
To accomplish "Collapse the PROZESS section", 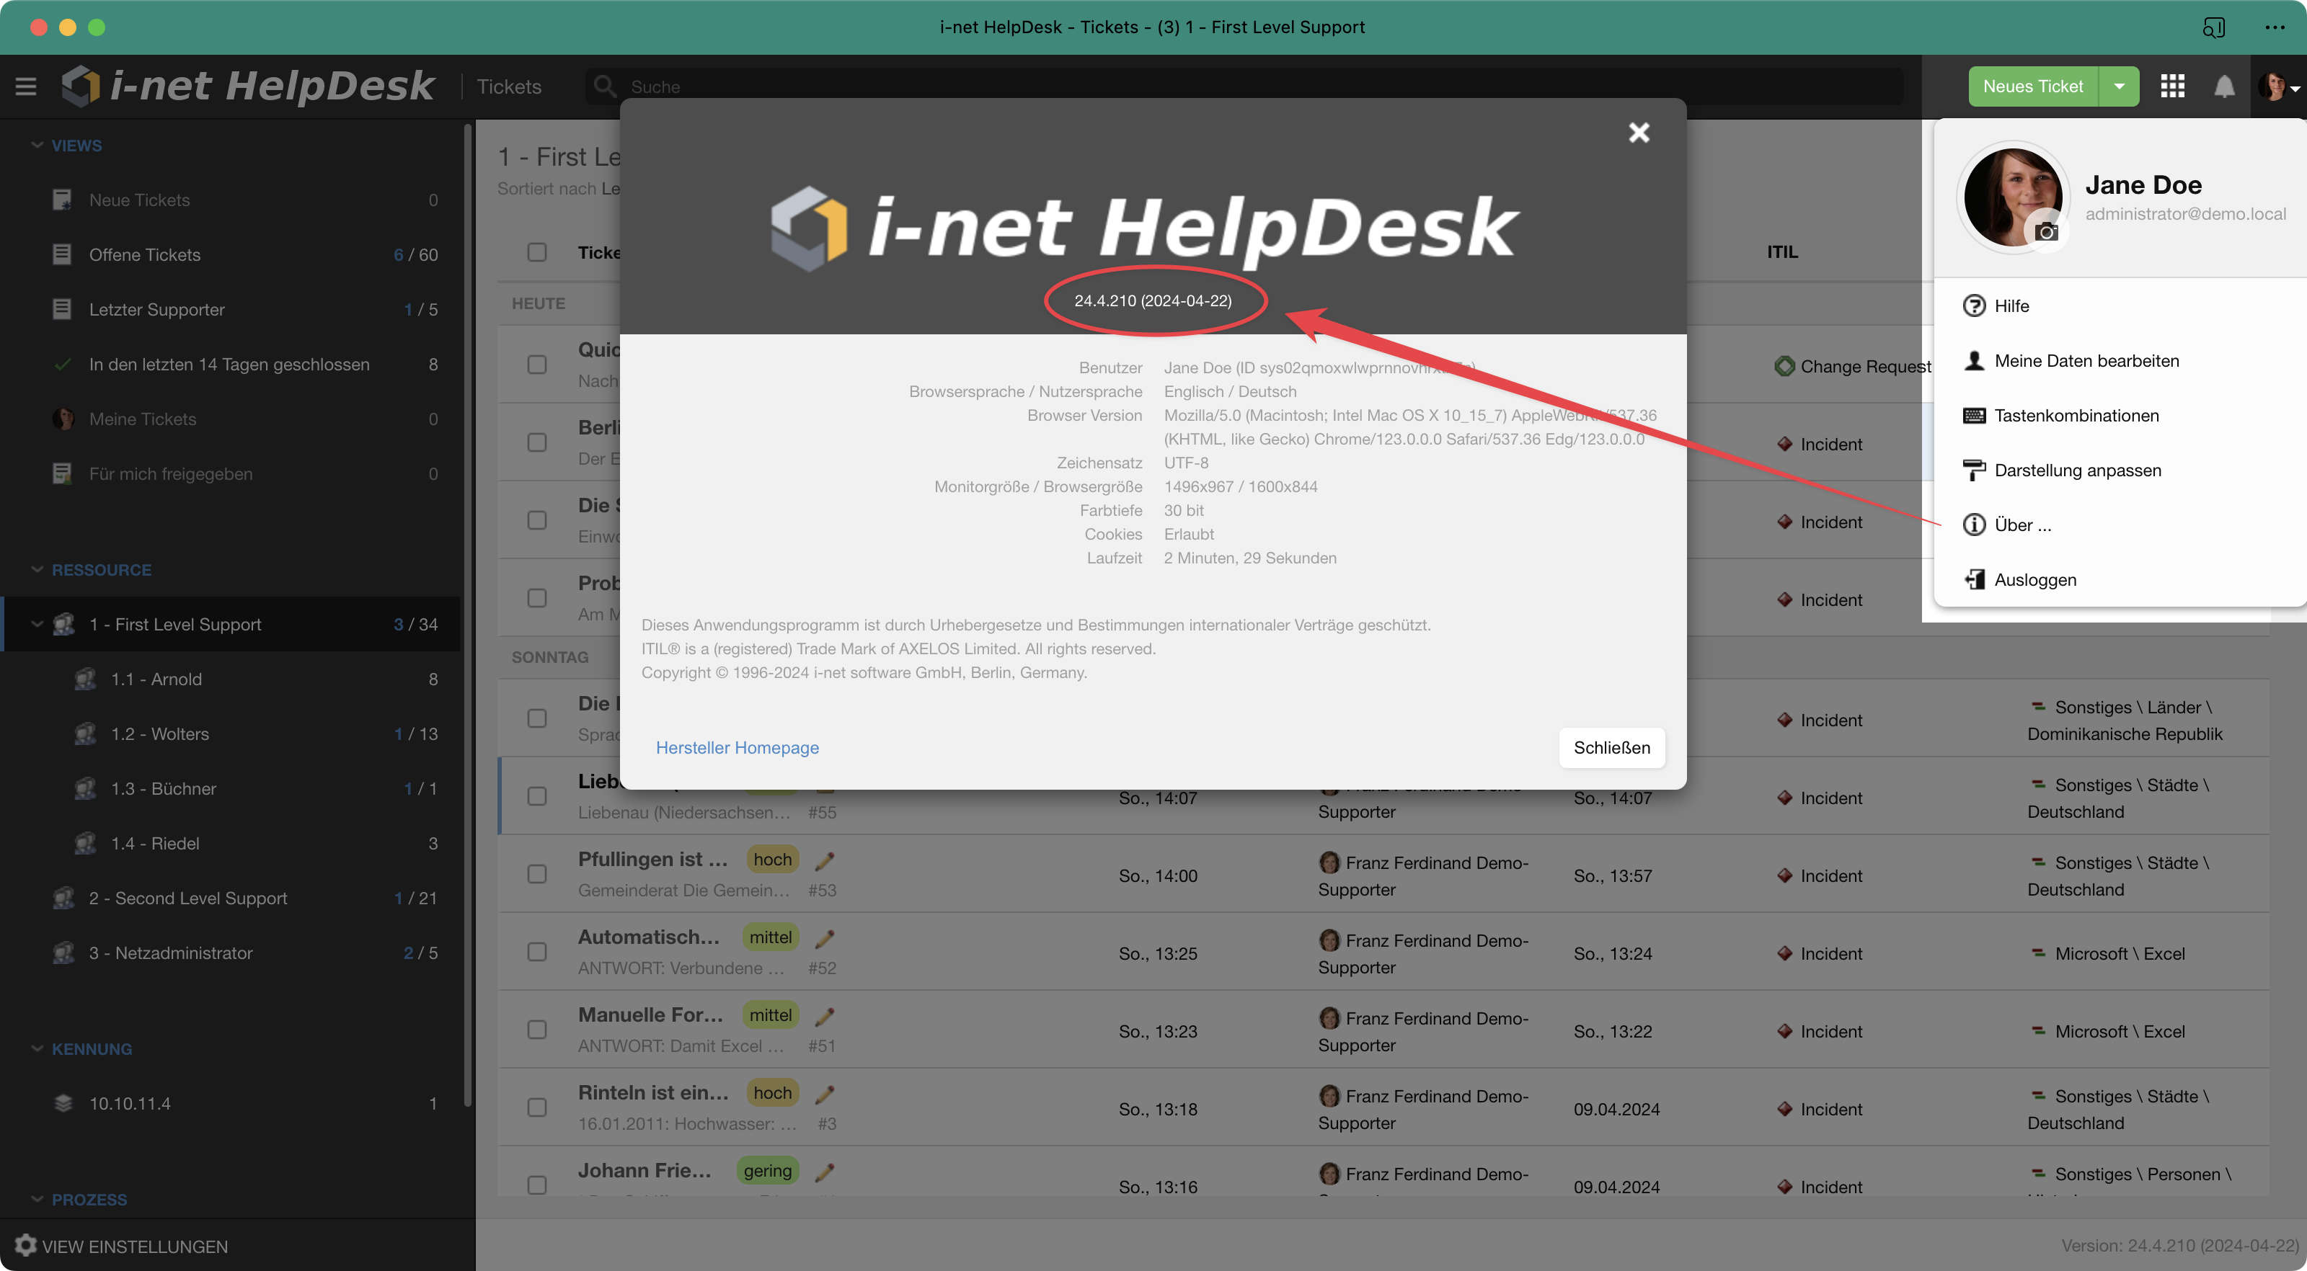I will [x=37, y=1198].
